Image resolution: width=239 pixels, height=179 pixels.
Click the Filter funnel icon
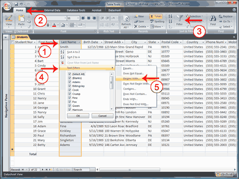point(179,19)
